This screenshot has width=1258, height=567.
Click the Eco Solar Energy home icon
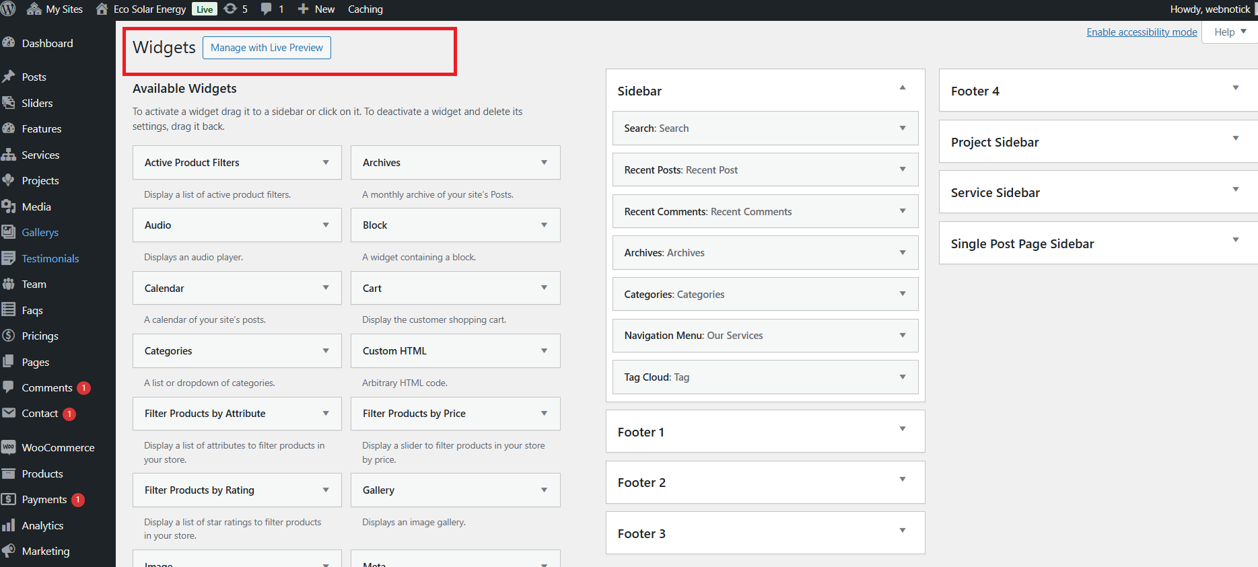[102, 9]
